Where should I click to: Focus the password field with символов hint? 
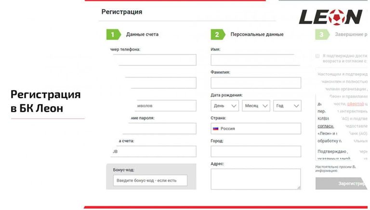click(x=165, y=105)
